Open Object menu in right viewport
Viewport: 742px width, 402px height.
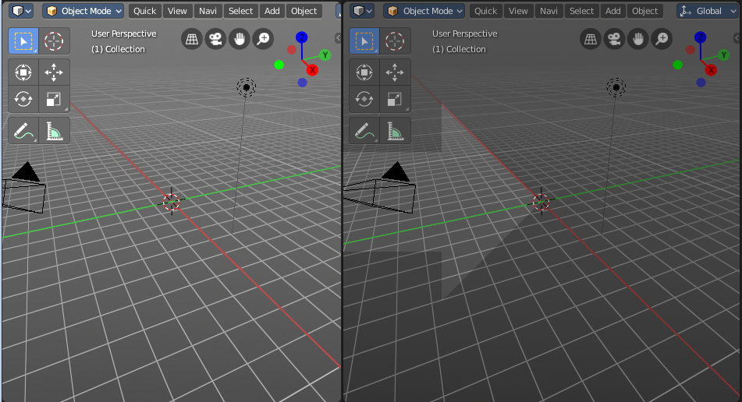[645, 11]
